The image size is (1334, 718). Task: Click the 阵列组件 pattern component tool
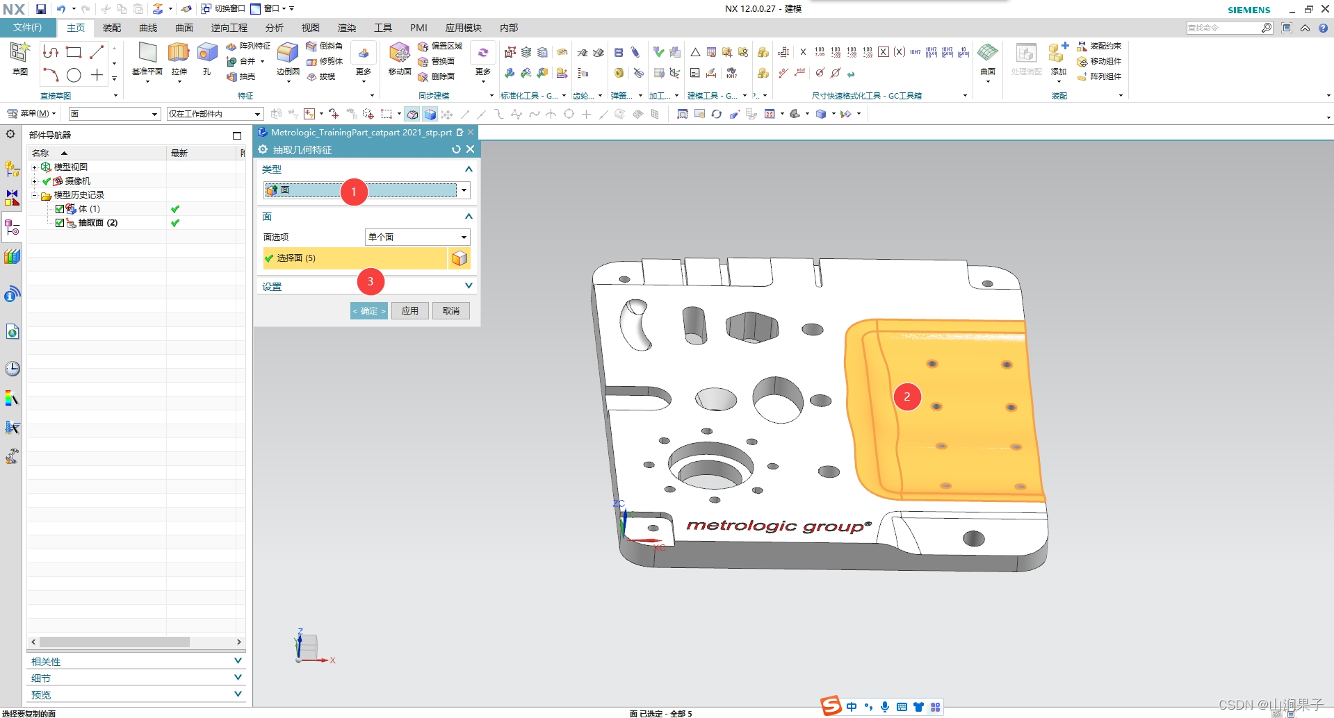click(1099, 76)
